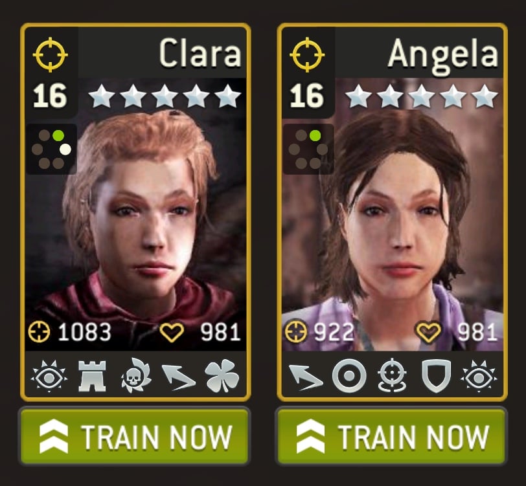Viewport: 526px width, 486px height.
Task: Select Angela's character portrait
Action: 392,214
